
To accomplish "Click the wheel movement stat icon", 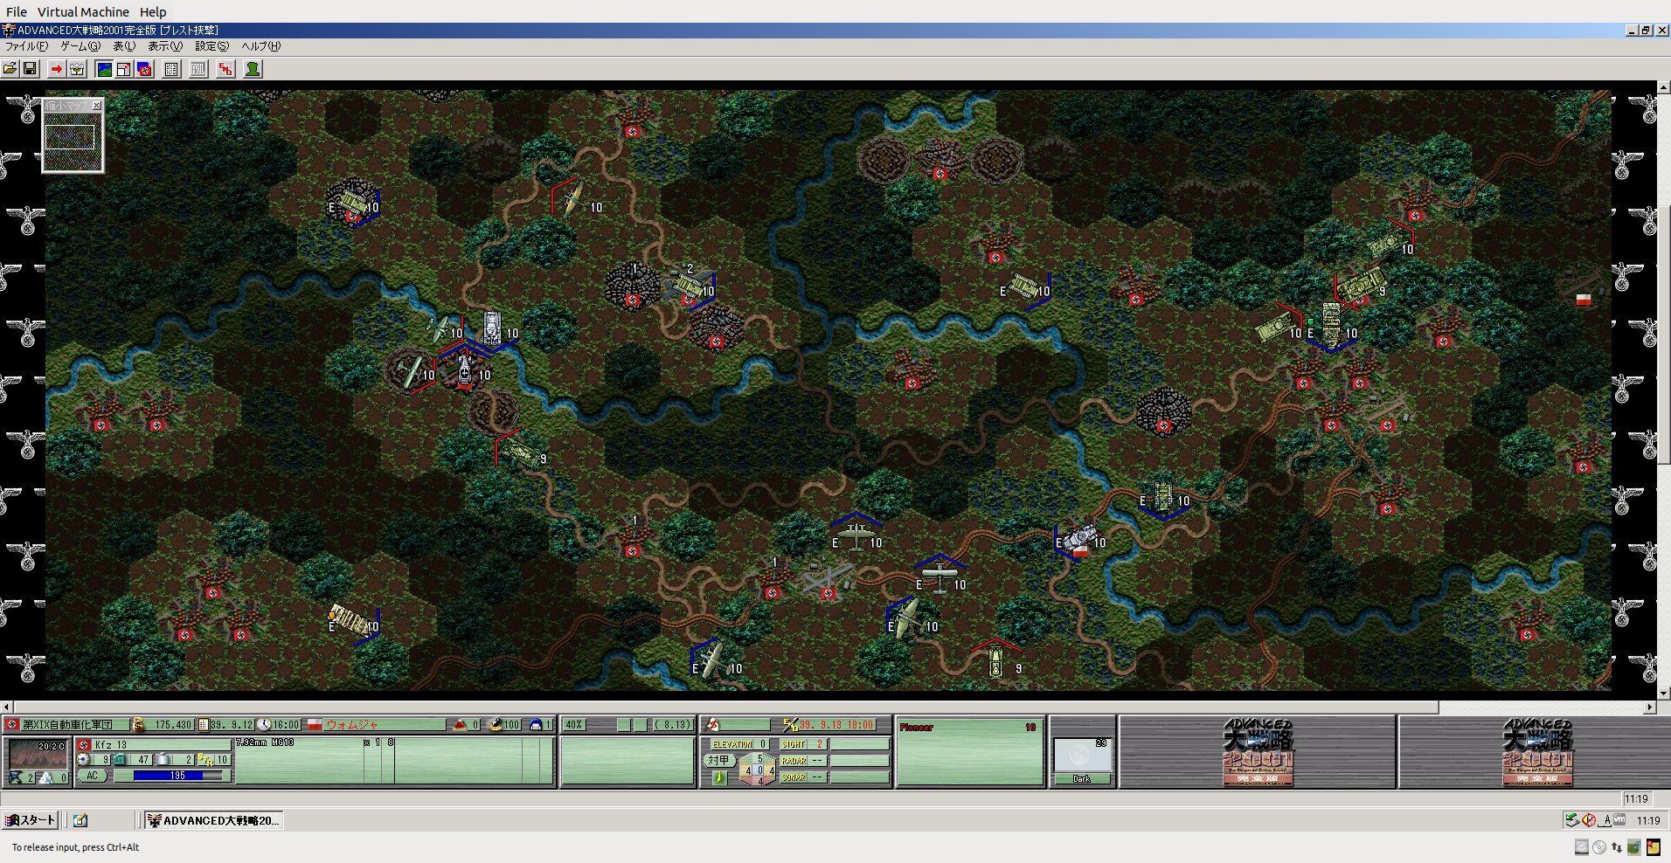I will point(84,760).
